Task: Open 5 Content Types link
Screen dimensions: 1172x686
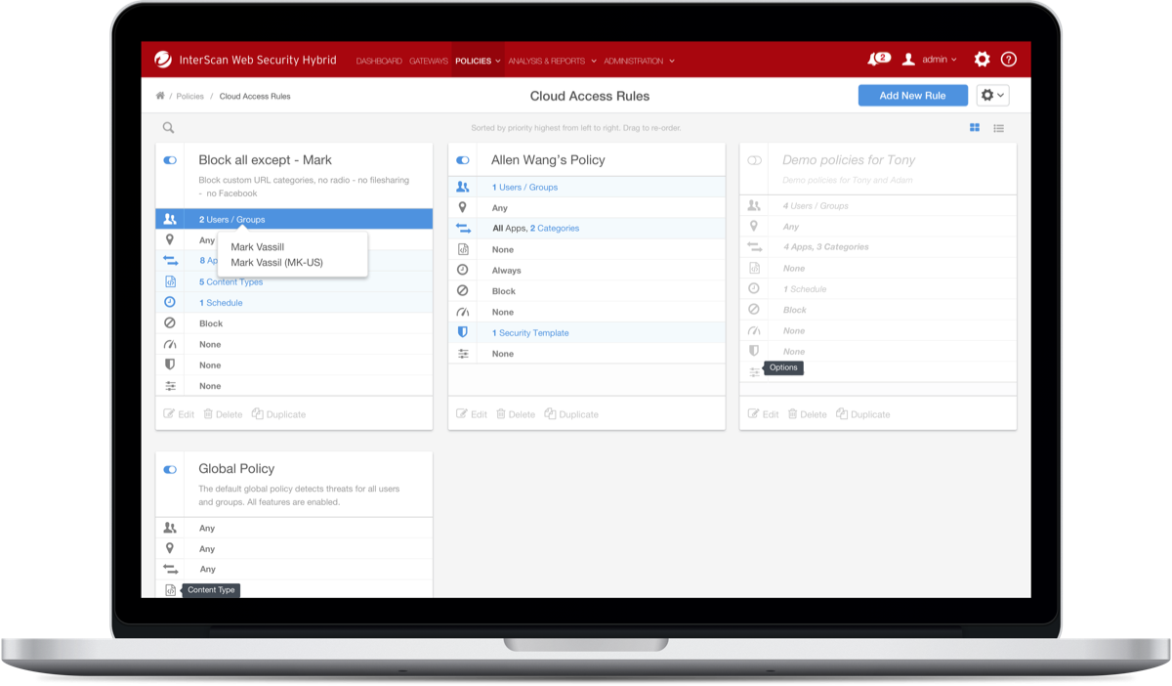Action: tap(231, 281)
